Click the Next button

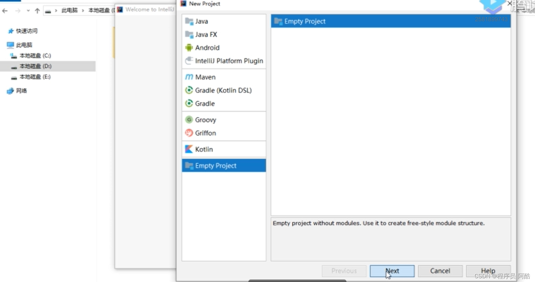tap(392, 271)
